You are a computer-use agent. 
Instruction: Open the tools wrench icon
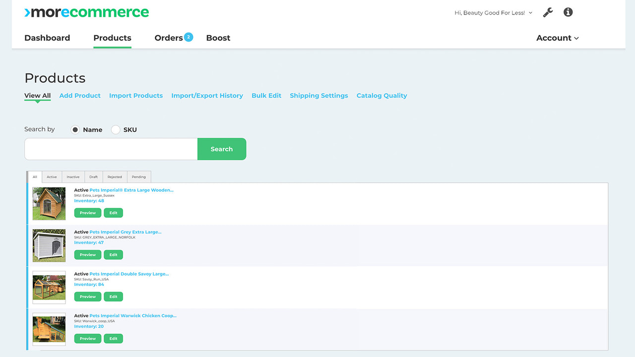tap(547, 12)
